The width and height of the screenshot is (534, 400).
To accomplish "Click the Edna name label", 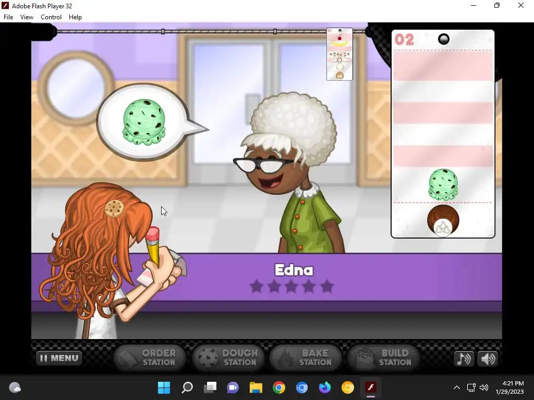I will point(294,270).
